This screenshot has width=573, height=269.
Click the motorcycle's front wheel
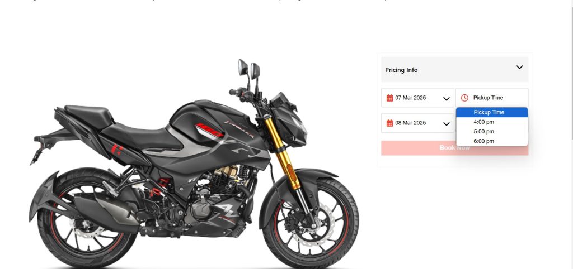pos(311,222)
